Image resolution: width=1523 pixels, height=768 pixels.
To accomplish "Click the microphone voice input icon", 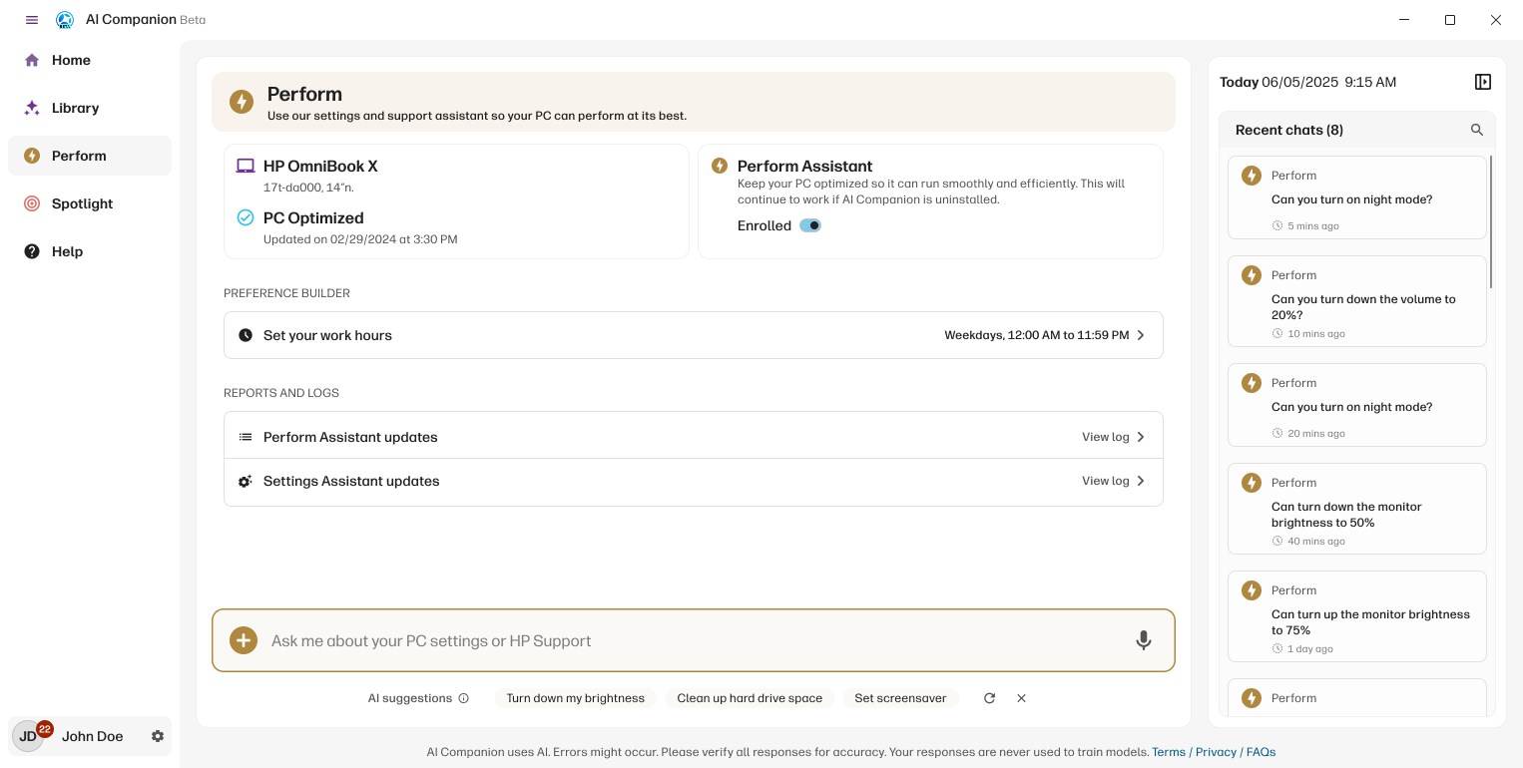I will point(1144,640).
